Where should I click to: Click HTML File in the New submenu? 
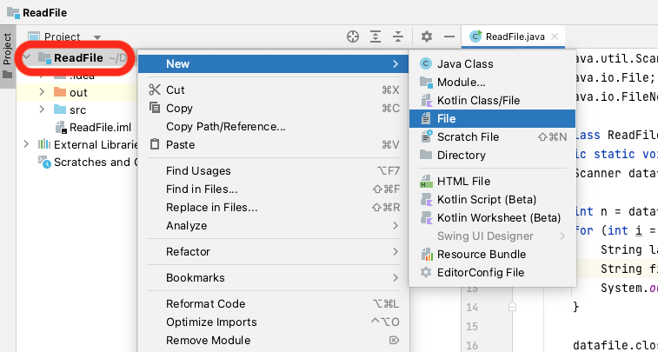point(463,181)
